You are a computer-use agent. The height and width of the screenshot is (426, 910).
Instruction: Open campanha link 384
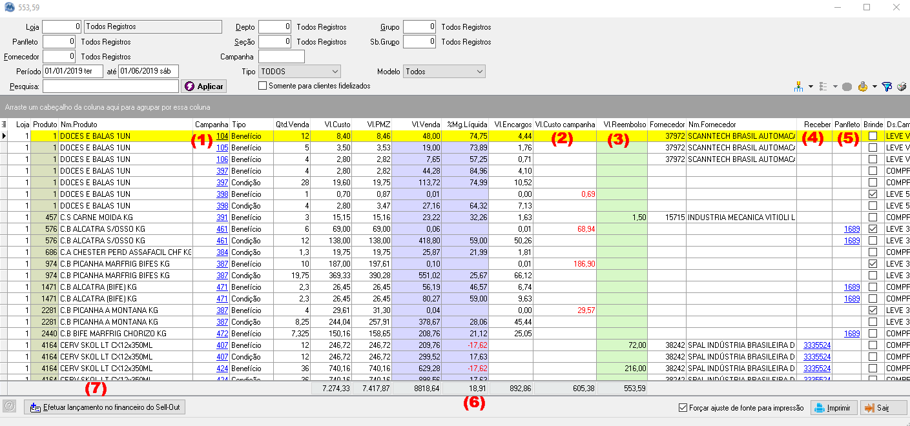[x=222, y=252]
